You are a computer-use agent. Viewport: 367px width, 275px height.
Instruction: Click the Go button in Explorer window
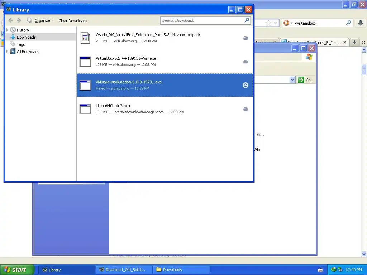click(304, 80)
